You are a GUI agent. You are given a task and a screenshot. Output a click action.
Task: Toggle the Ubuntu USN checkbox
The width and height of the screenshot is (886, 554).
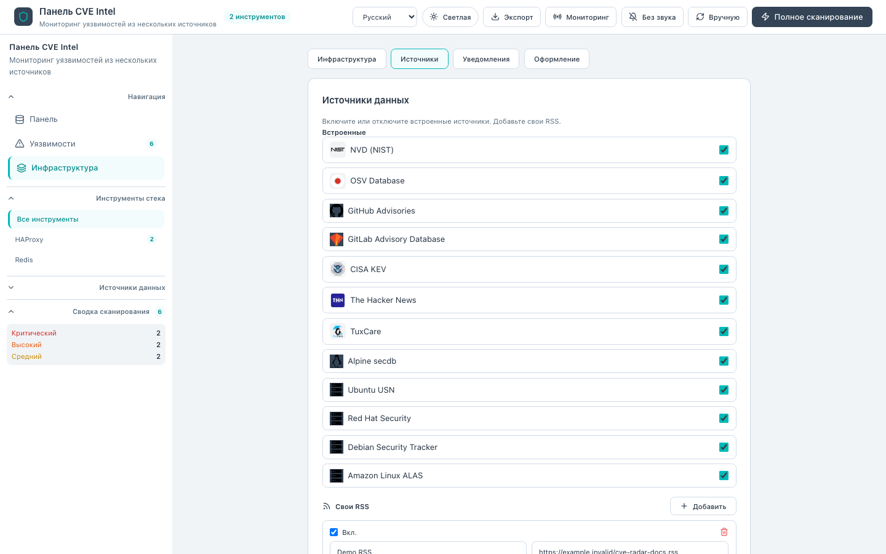click(x=724, y=390)
